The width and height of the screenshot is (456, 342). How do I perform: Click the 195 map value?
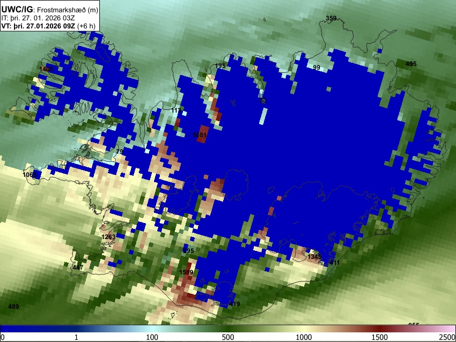[x=220, y=66]
